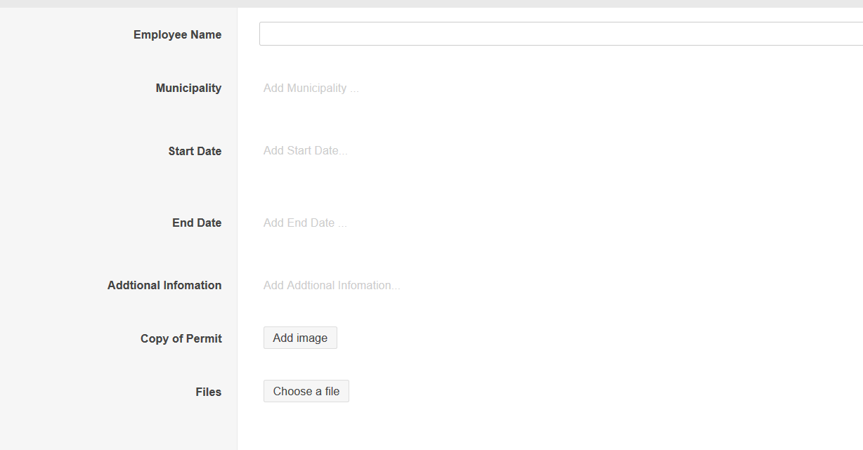The height and width of the screenshot is (450, 863).
Task: Click the Addtional Infomation label
Action: pos(164,286)
